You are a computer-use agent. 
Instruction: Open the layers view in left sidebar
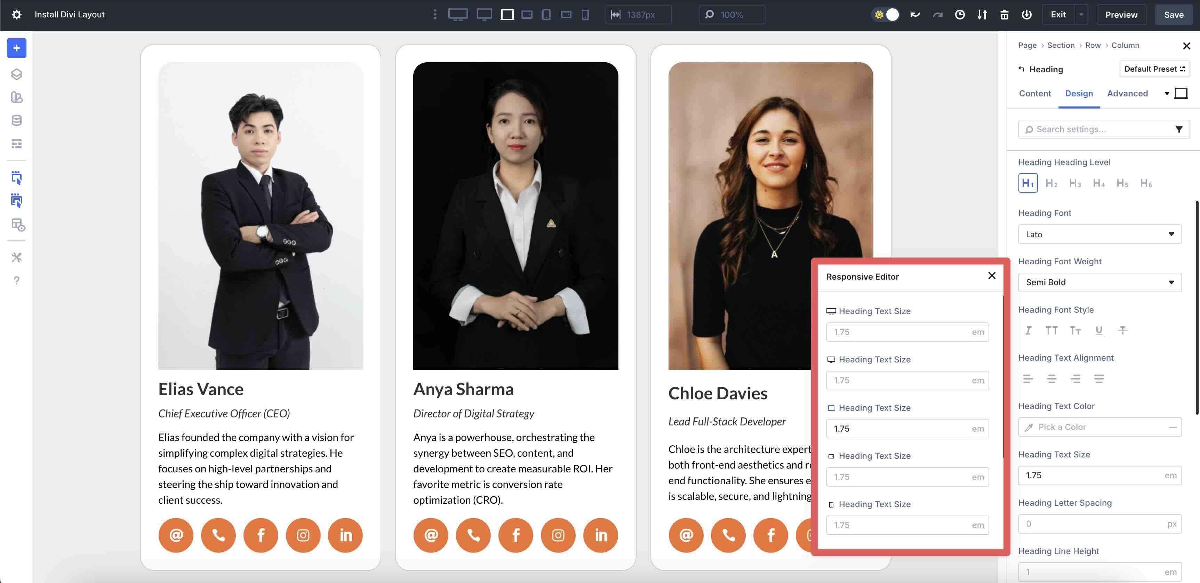16,74
